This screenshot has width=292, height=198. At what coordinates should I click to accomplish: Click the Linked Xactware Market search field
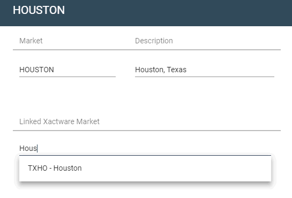pyautogui.click(x=145, y=148)
